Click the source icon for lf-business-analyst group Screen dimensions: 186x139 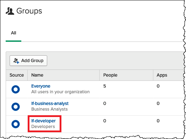[x=16, y=107]
